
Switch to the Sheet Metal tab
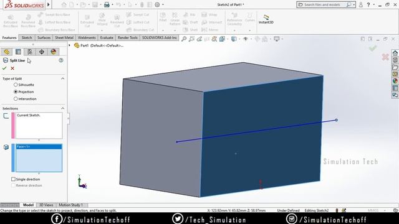[64, 37]
